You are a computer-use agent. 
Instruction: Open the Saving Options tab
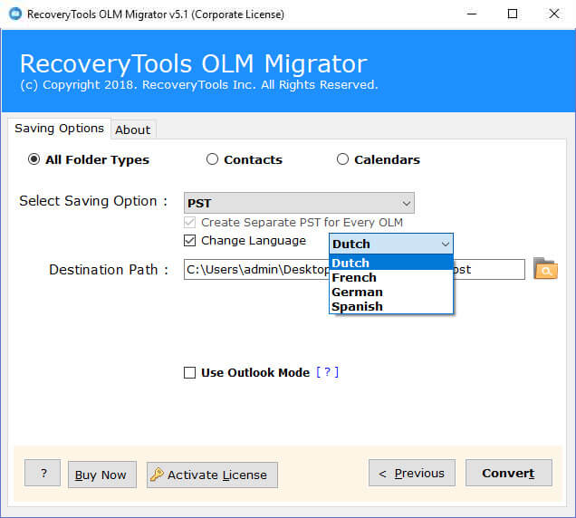pos(59,129)
